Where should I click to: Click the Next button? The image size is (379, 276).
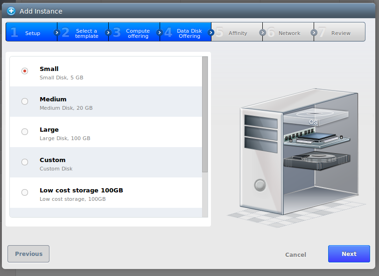(x=349, y=254)
